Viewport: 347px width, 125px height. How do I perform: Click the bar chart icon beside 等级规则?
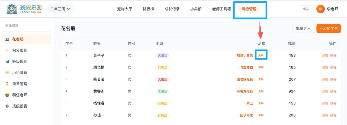coord(7,61)
